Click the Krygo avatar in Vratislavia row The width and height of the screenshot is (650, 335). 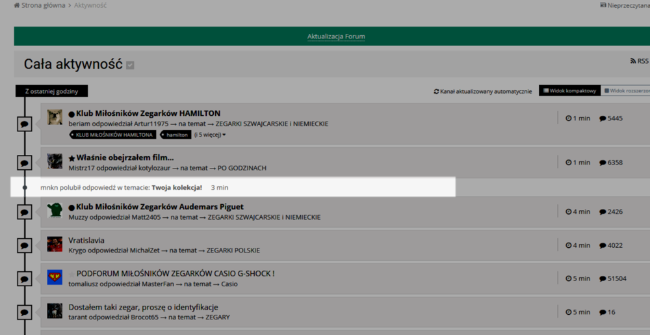click(x=55, y=244)
